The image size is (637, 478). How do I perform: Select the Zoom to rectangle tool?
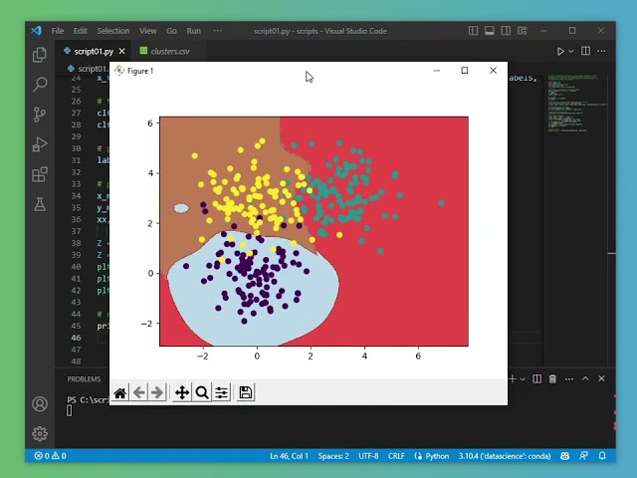201,392
